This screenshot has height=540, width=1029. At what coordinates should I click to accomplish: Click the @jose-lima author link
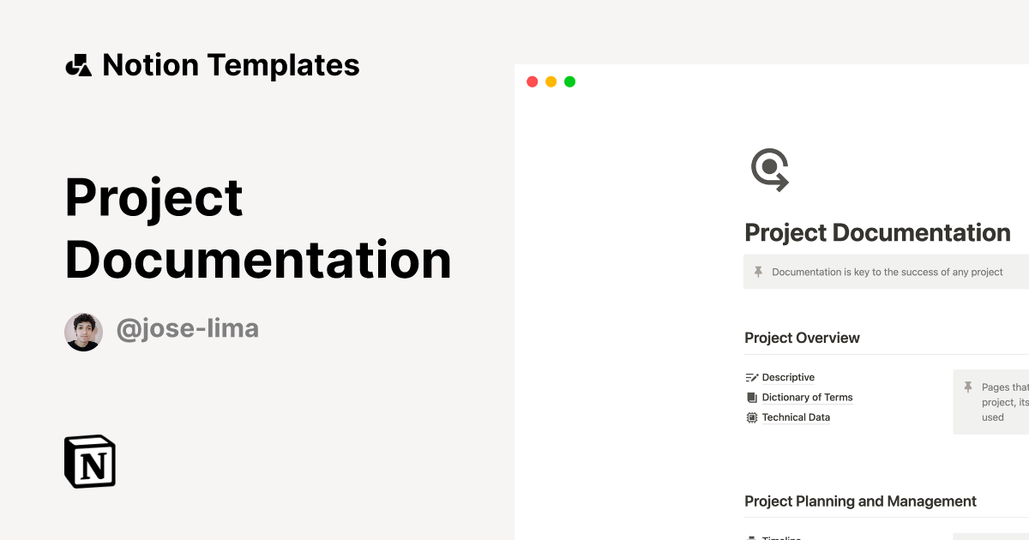[188, 328]
